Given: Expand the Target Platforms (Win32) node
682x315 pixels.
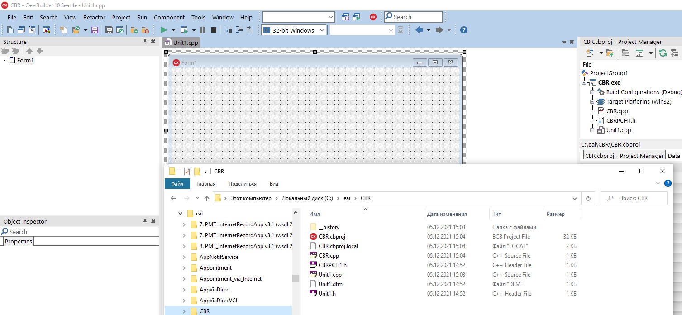Looking at the screenshot, I should point(592,101).
